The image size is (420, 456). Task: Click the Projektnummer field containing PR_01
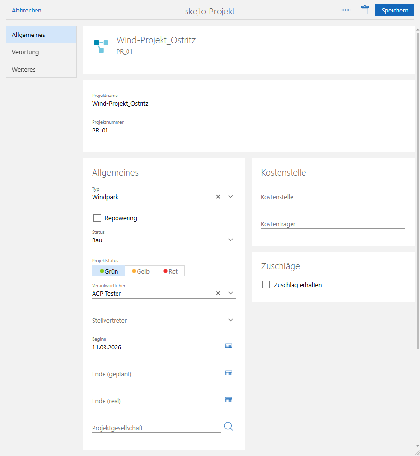tap(249, 130)
